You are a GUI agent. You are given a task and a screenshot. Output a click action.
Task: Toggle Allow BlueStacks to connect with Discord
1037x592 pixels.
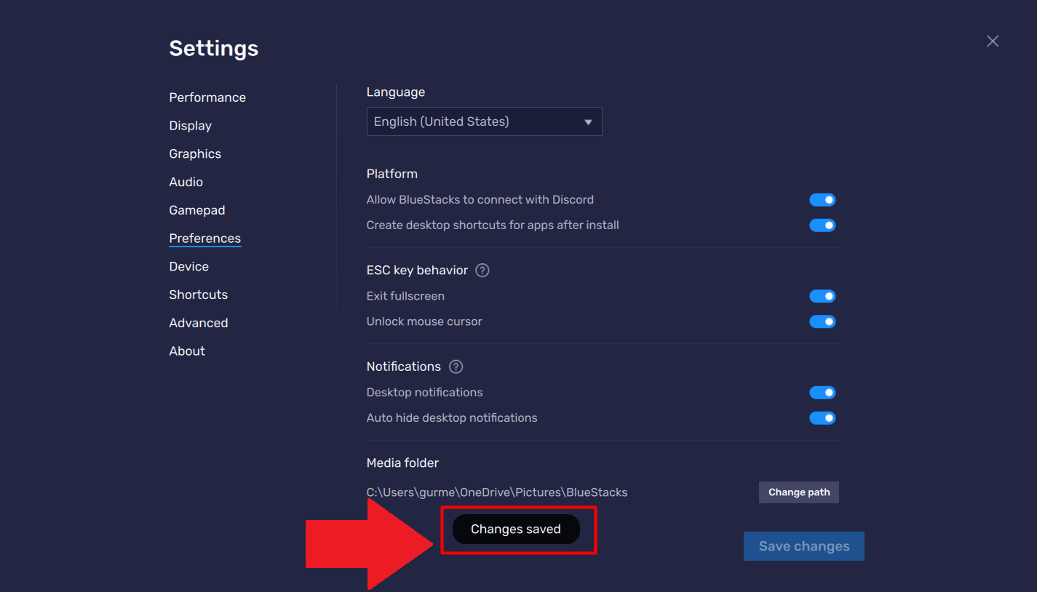coord(822,200)
